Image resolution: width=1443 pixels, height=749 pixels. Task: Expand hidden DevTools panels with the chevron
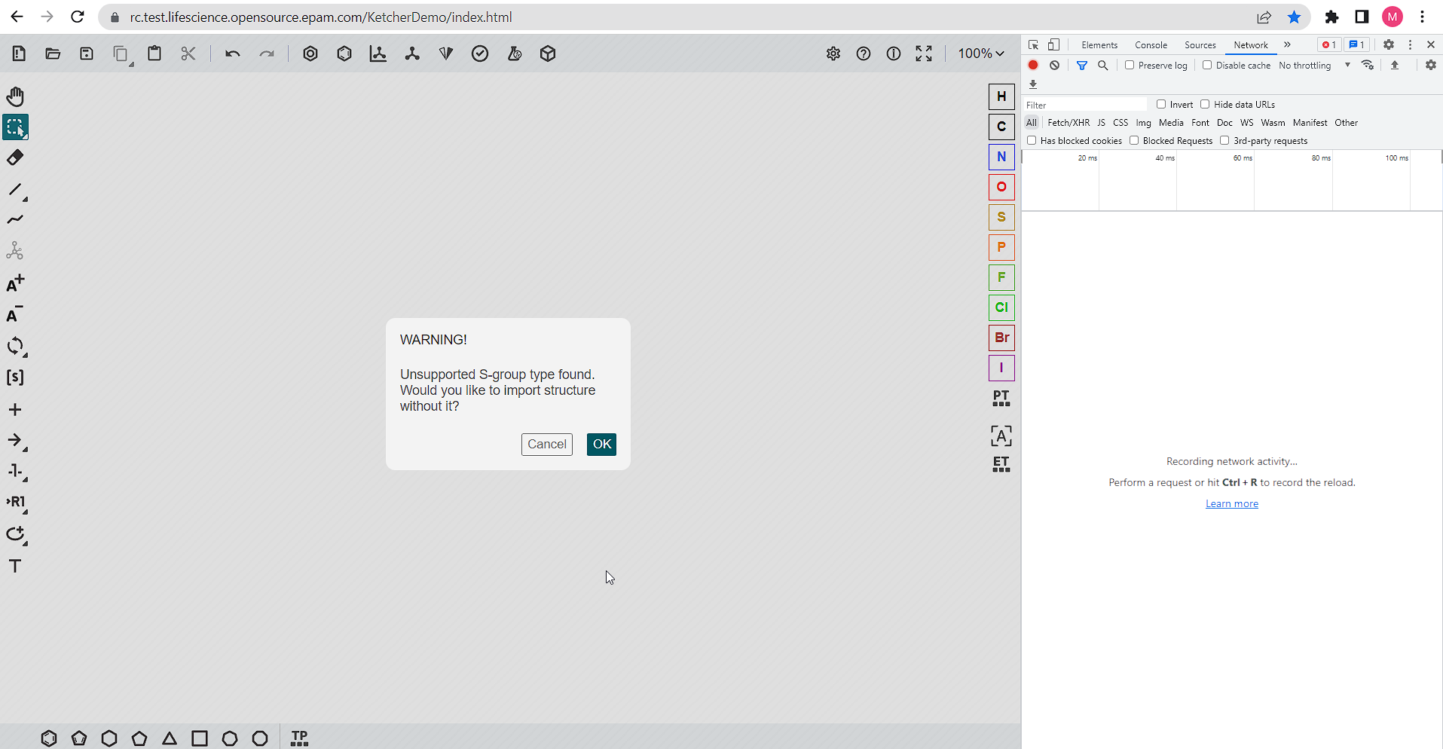tap(1287, 44)
